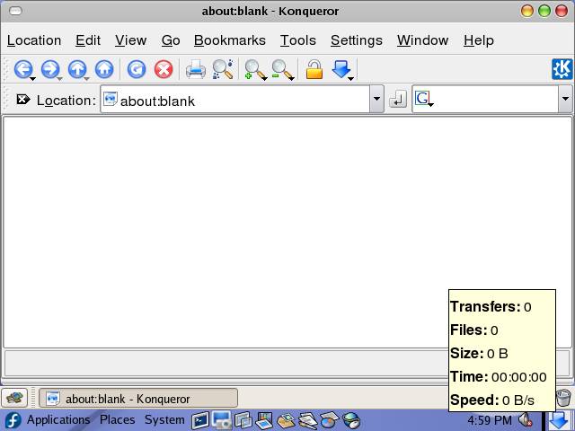575x431 pixels.
Task: Open the Settings menu
Action: point(356,40)
